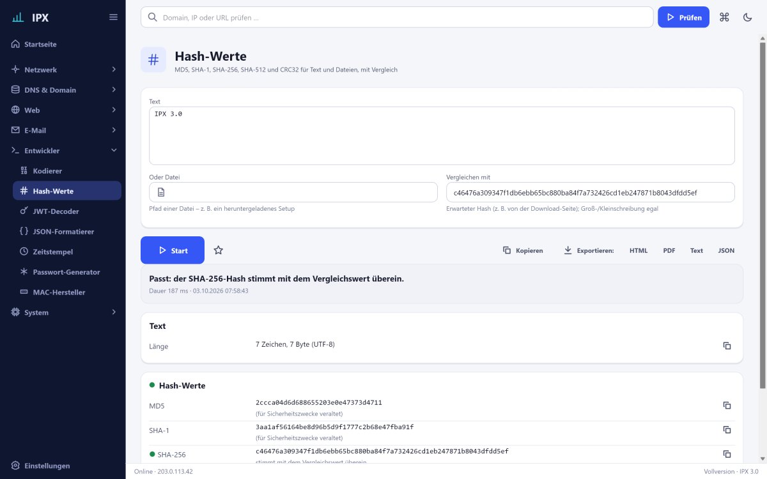
Task: Open the MAC-Hersteller tool
Action: pos(67,292)
